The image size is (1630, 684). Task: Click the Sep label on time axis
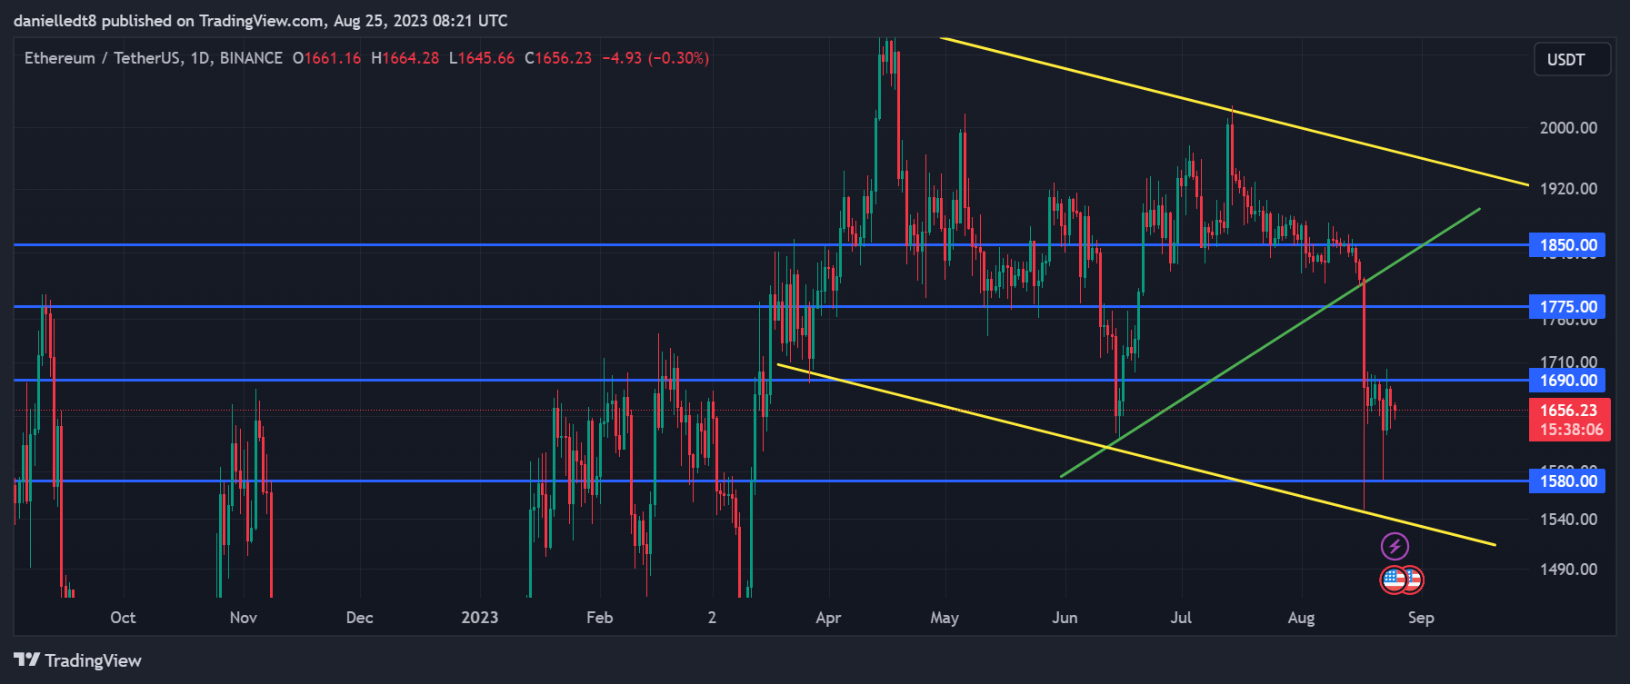1421,618
